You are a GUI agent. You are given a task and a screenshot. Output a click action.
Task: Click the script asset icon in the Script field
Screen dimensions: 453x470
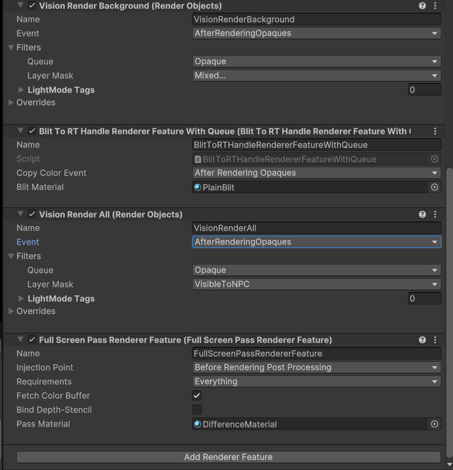click(x=199, y=159)
